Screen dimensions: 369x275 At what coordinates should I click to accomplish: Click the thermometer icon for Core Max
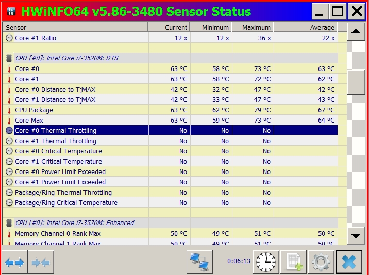click(9, 121)
